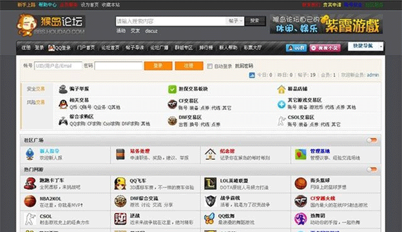Open 彩票大厅 in the navigation bar

tap(252, 48)
